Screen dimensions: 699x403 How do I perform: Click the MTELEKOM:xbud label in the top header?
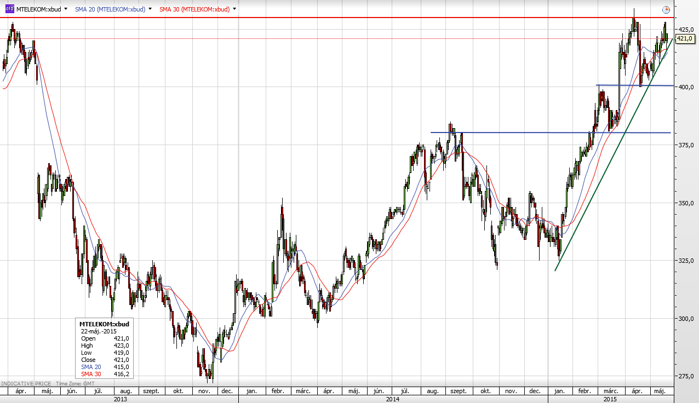pyautogui.click(x=38, y=9)
